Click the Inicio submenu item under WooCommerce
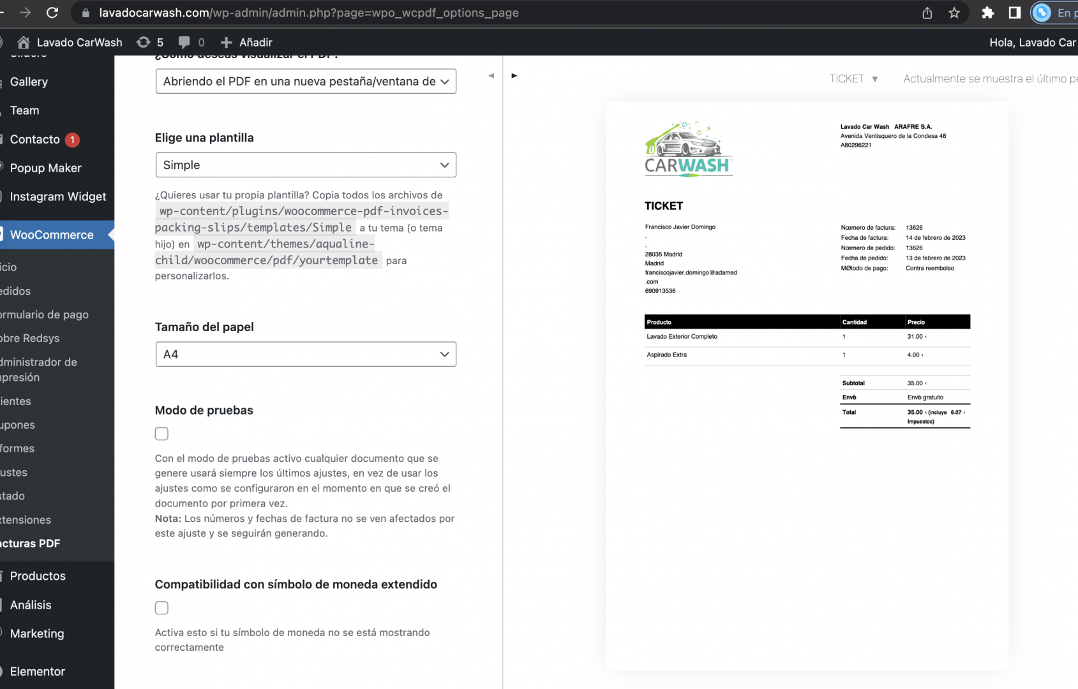Screen dimensions: 1078x689 (8, 267)
